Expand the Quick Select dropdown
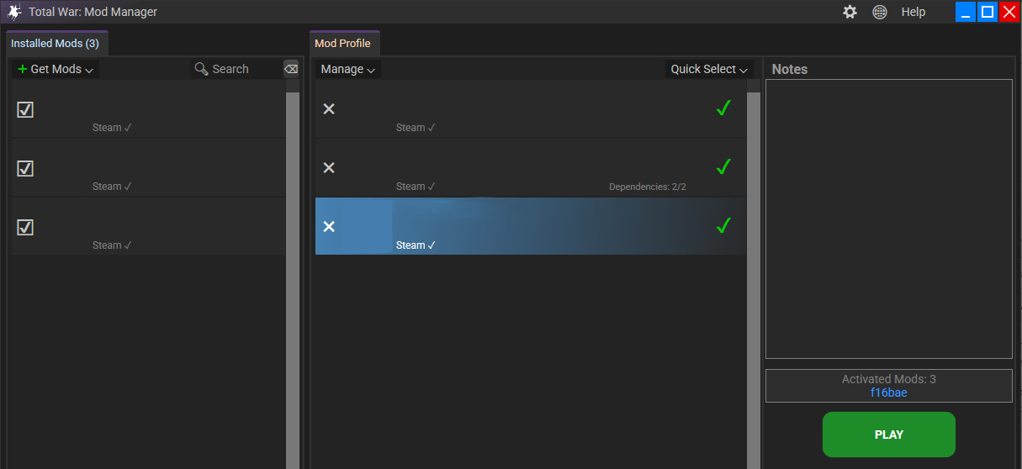Viewport: 1022px width, 469px height. (x=709, y=69)
